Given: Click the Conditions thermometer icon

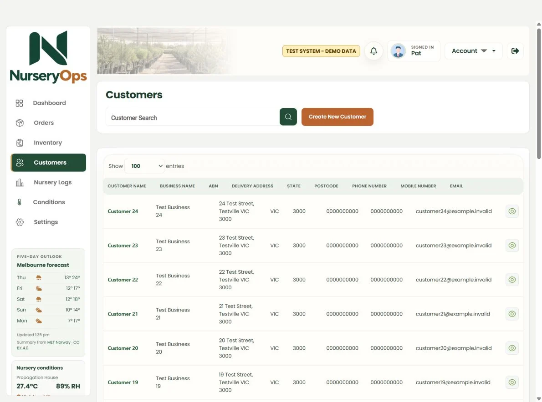Looking at the screenshot, I should pos(19,202).
